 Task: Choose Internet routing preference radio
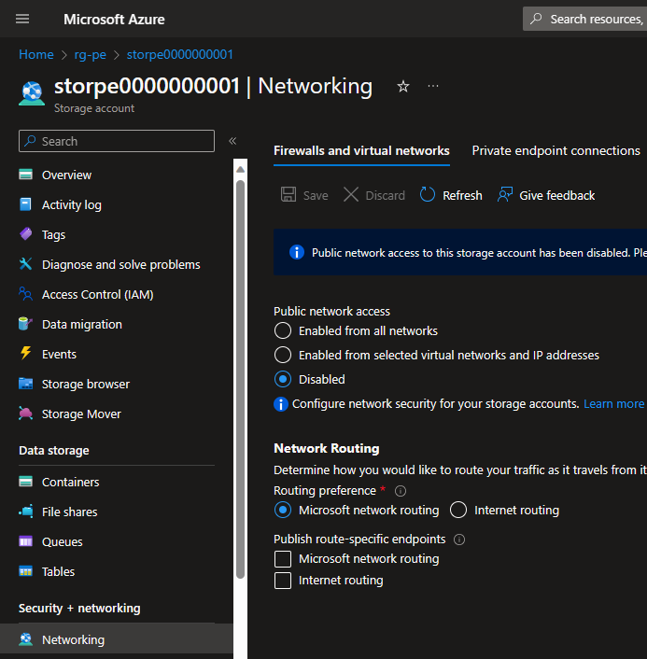(x=457, y=510)
